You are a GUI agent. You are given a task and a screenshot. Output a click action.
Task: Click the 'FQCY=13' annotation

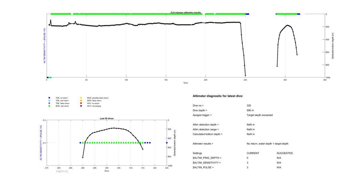[62, 172]
